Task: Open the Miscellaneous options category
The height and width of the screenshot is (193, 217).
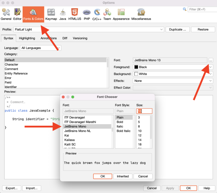Action: point(141,14)
